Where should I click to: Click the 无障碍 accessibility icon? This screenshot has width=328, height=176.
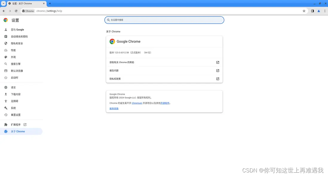click(x=6, y=101)
